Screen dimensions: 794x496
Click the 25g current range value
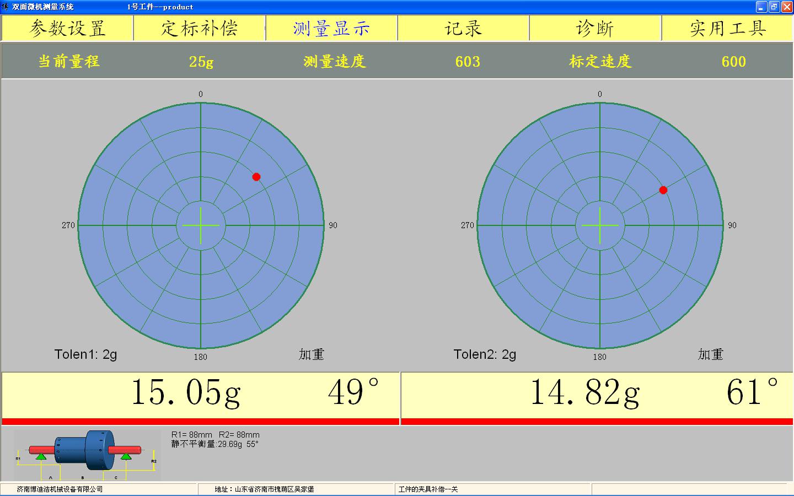coord(201,62)
